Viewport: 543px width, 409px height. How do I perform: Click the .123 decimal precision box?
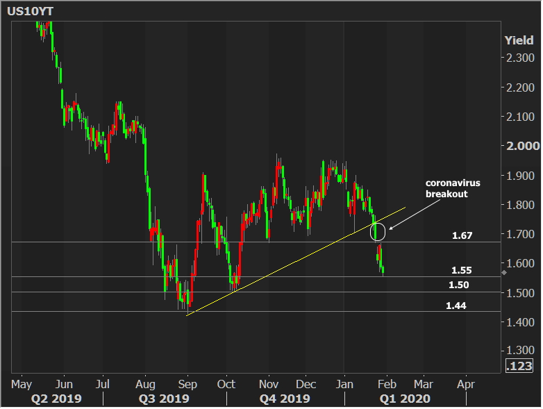point(521,367)
